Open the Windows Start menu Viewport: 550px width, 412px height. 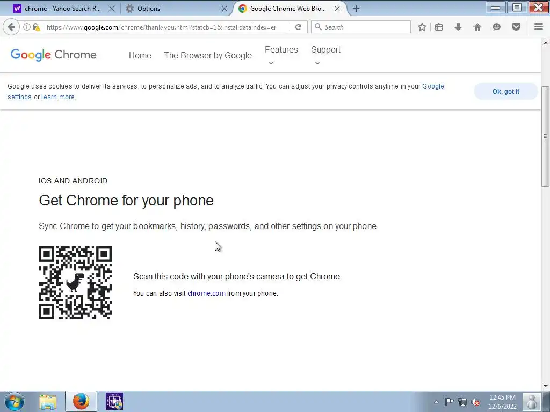pyautogui.click(x=15, y=401)
